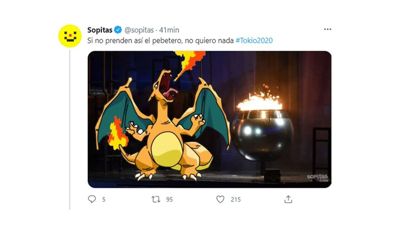Visit the @sopitas handle
Screen dimensions: 406x228
click(x=139, y=30)
